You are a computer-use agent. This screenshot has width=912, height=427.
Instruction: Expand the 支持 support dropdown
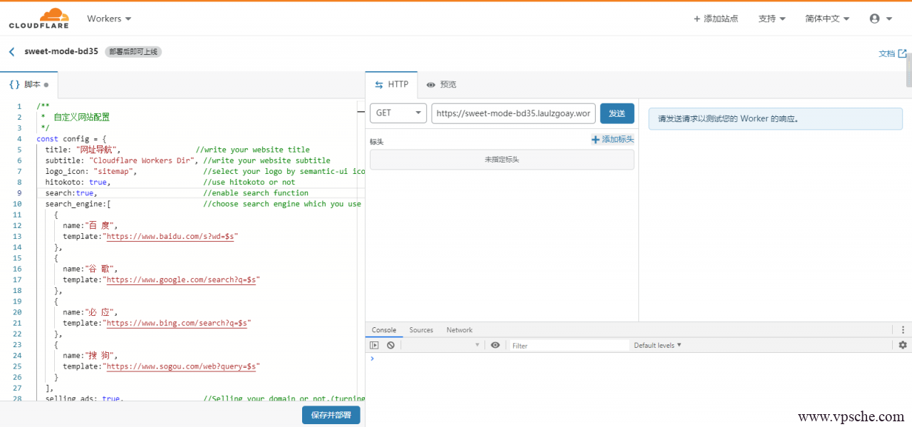(x=772, y=19)
